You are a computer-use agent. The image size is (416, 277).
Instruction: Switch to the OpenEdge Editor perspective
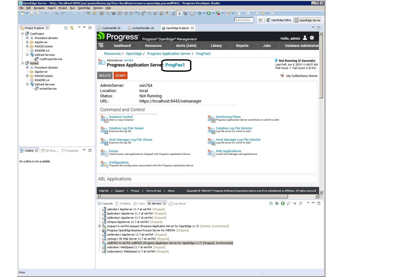tap(279, 20)
